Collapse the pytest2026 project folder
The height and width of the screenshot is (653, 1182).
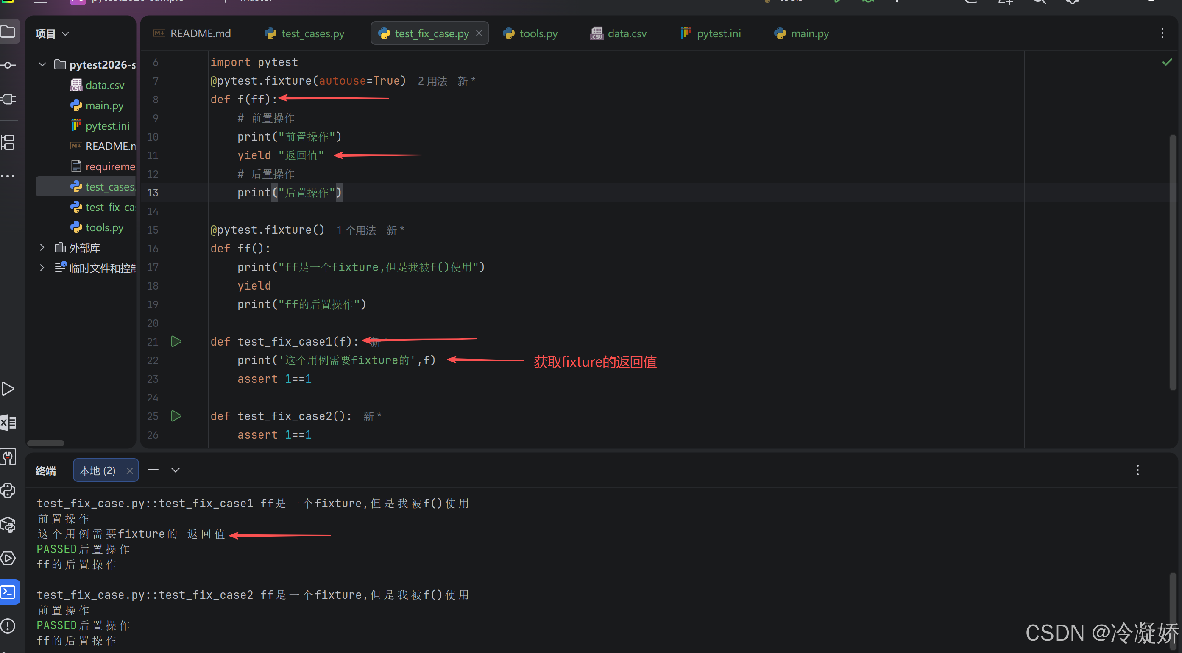pos(42,65)
